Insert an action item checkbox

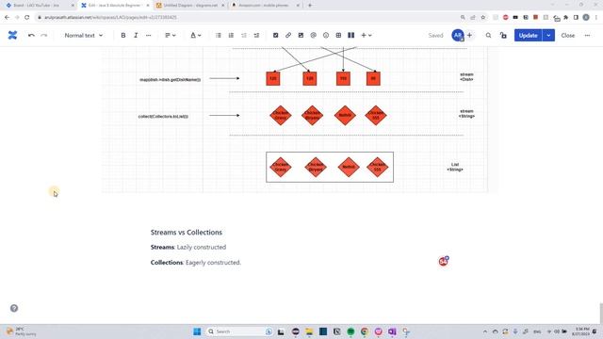coord(275,36)
